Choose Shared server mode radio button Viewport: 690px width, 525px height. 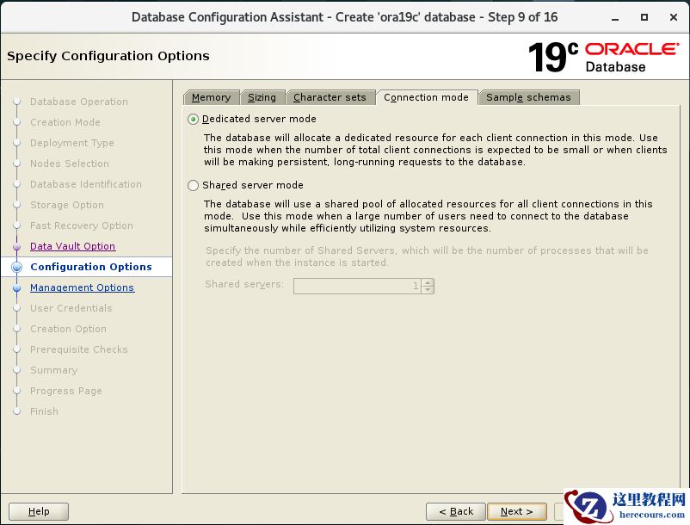[193, 186]
